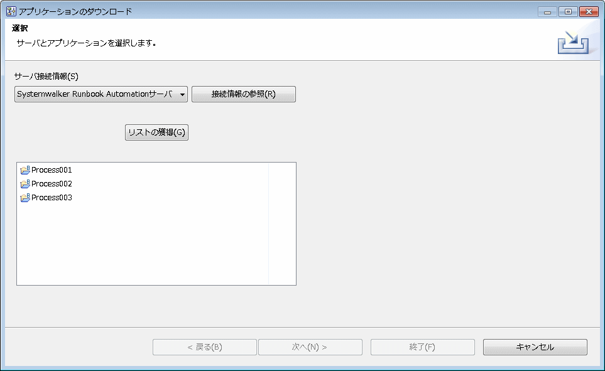The height and width of the screenshot is (371, 605).
Task: Select Process002 text in the list
Action: click(52, 184)
